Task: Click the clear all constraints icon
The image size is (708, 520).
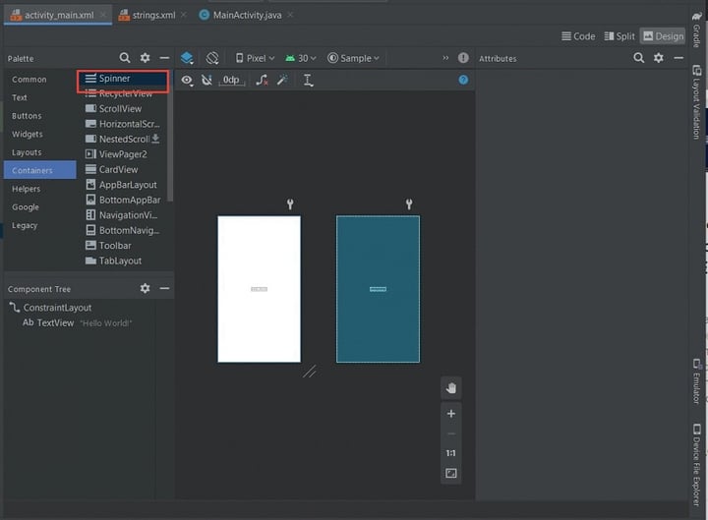Action: point(262,80)
